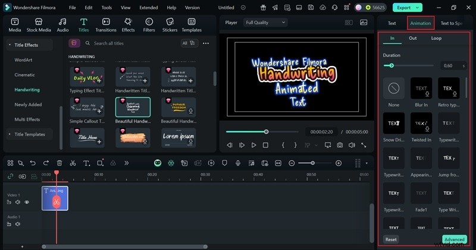
Task: Click zoom in plus icon on timeline
Action: coord(339,163)
